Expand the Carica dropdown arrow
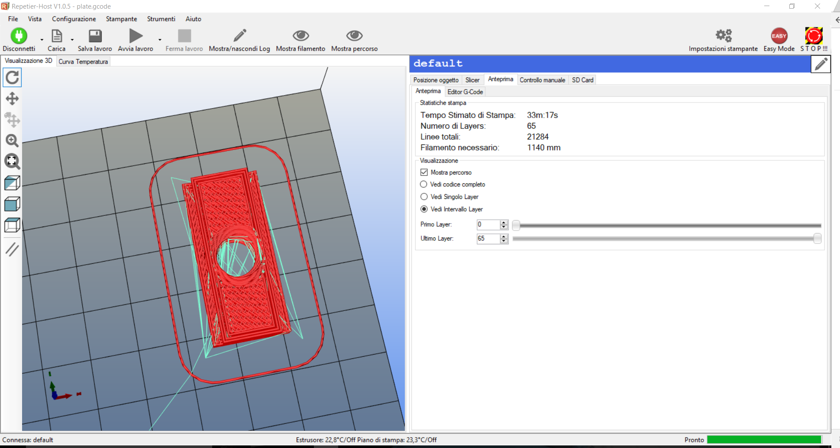This screenshot has height=448, width=840. (72, 40)
